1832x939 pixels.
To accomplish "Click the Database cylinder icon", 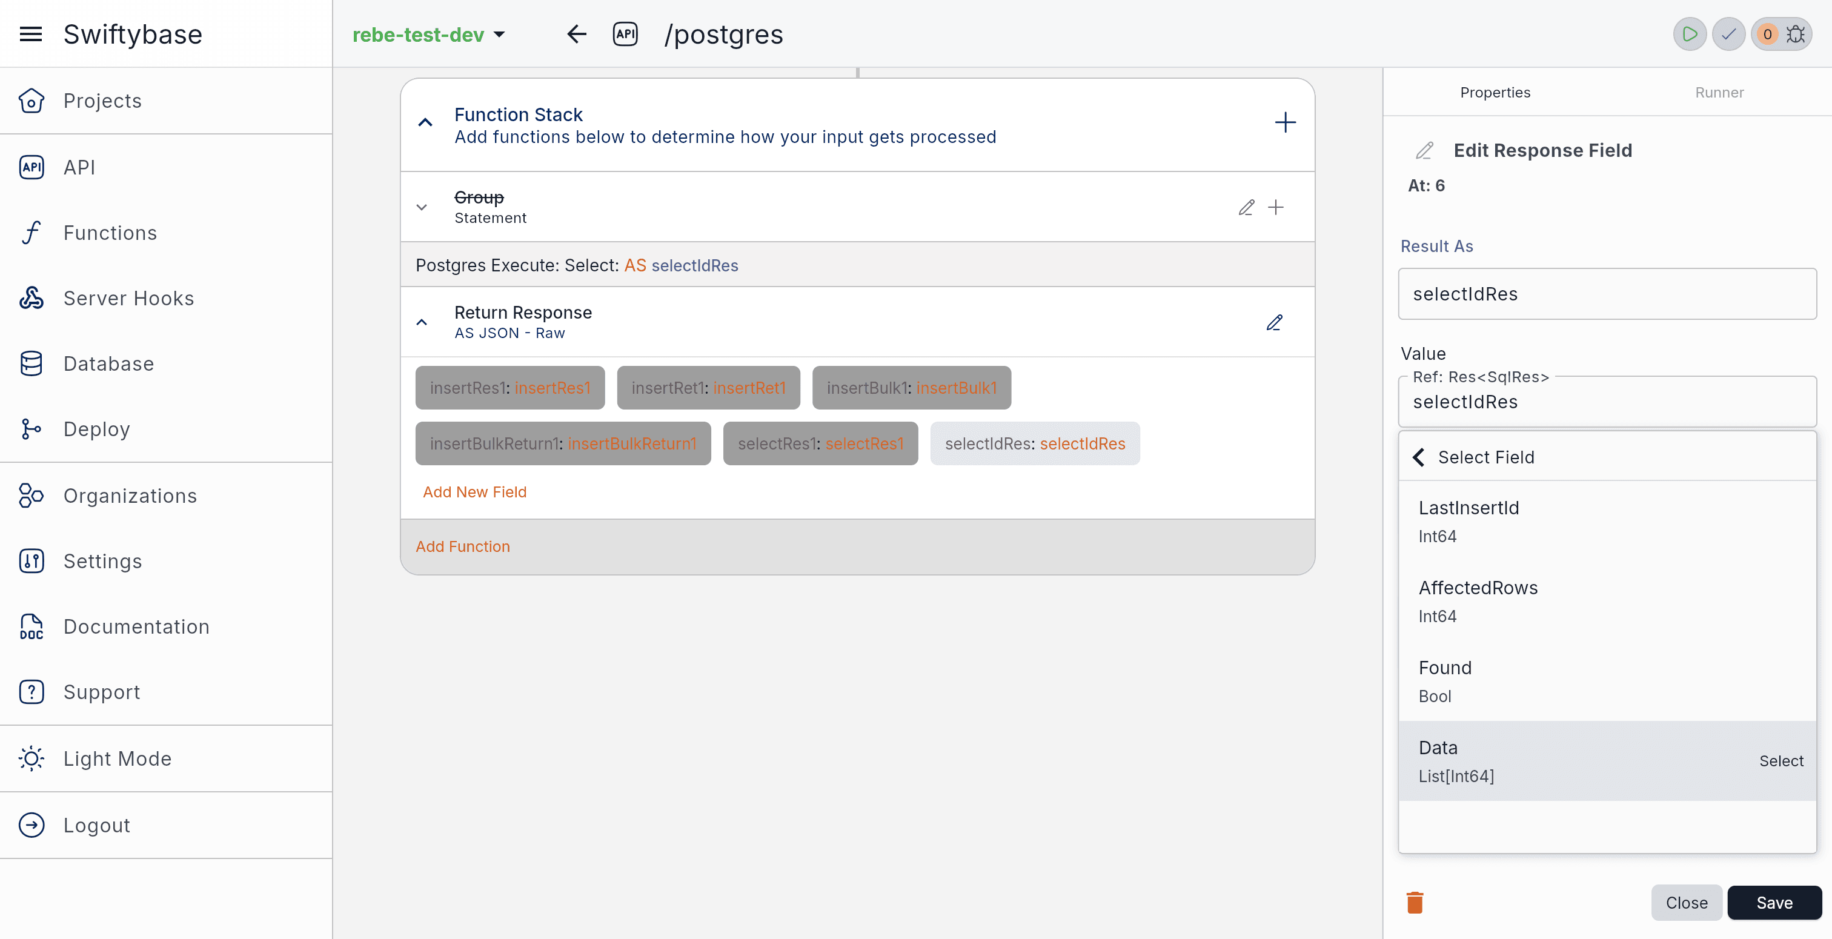I will 32,363.
